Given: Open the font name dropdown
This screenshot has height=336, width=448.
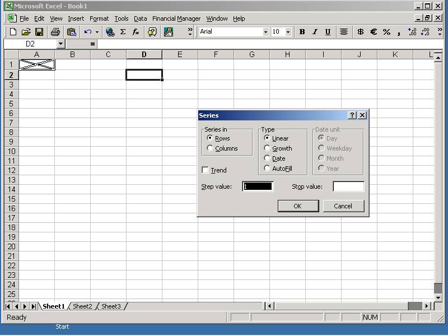Looking at the screenshot, I should (x=265, y=32).
